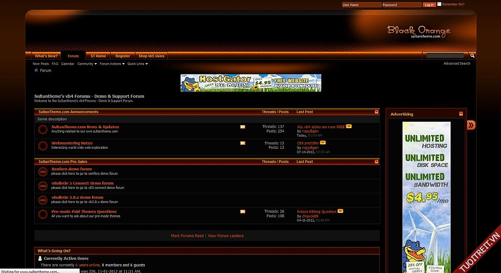Click RSS feed icon for Webmastering Notes
This screenshot has width=501, height=273.
click(x=243, y=143)
